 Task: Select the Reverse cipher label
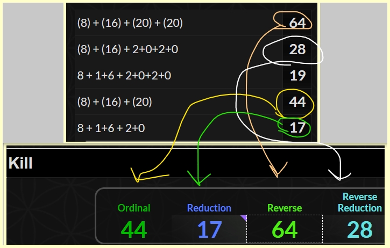(285, 208)
